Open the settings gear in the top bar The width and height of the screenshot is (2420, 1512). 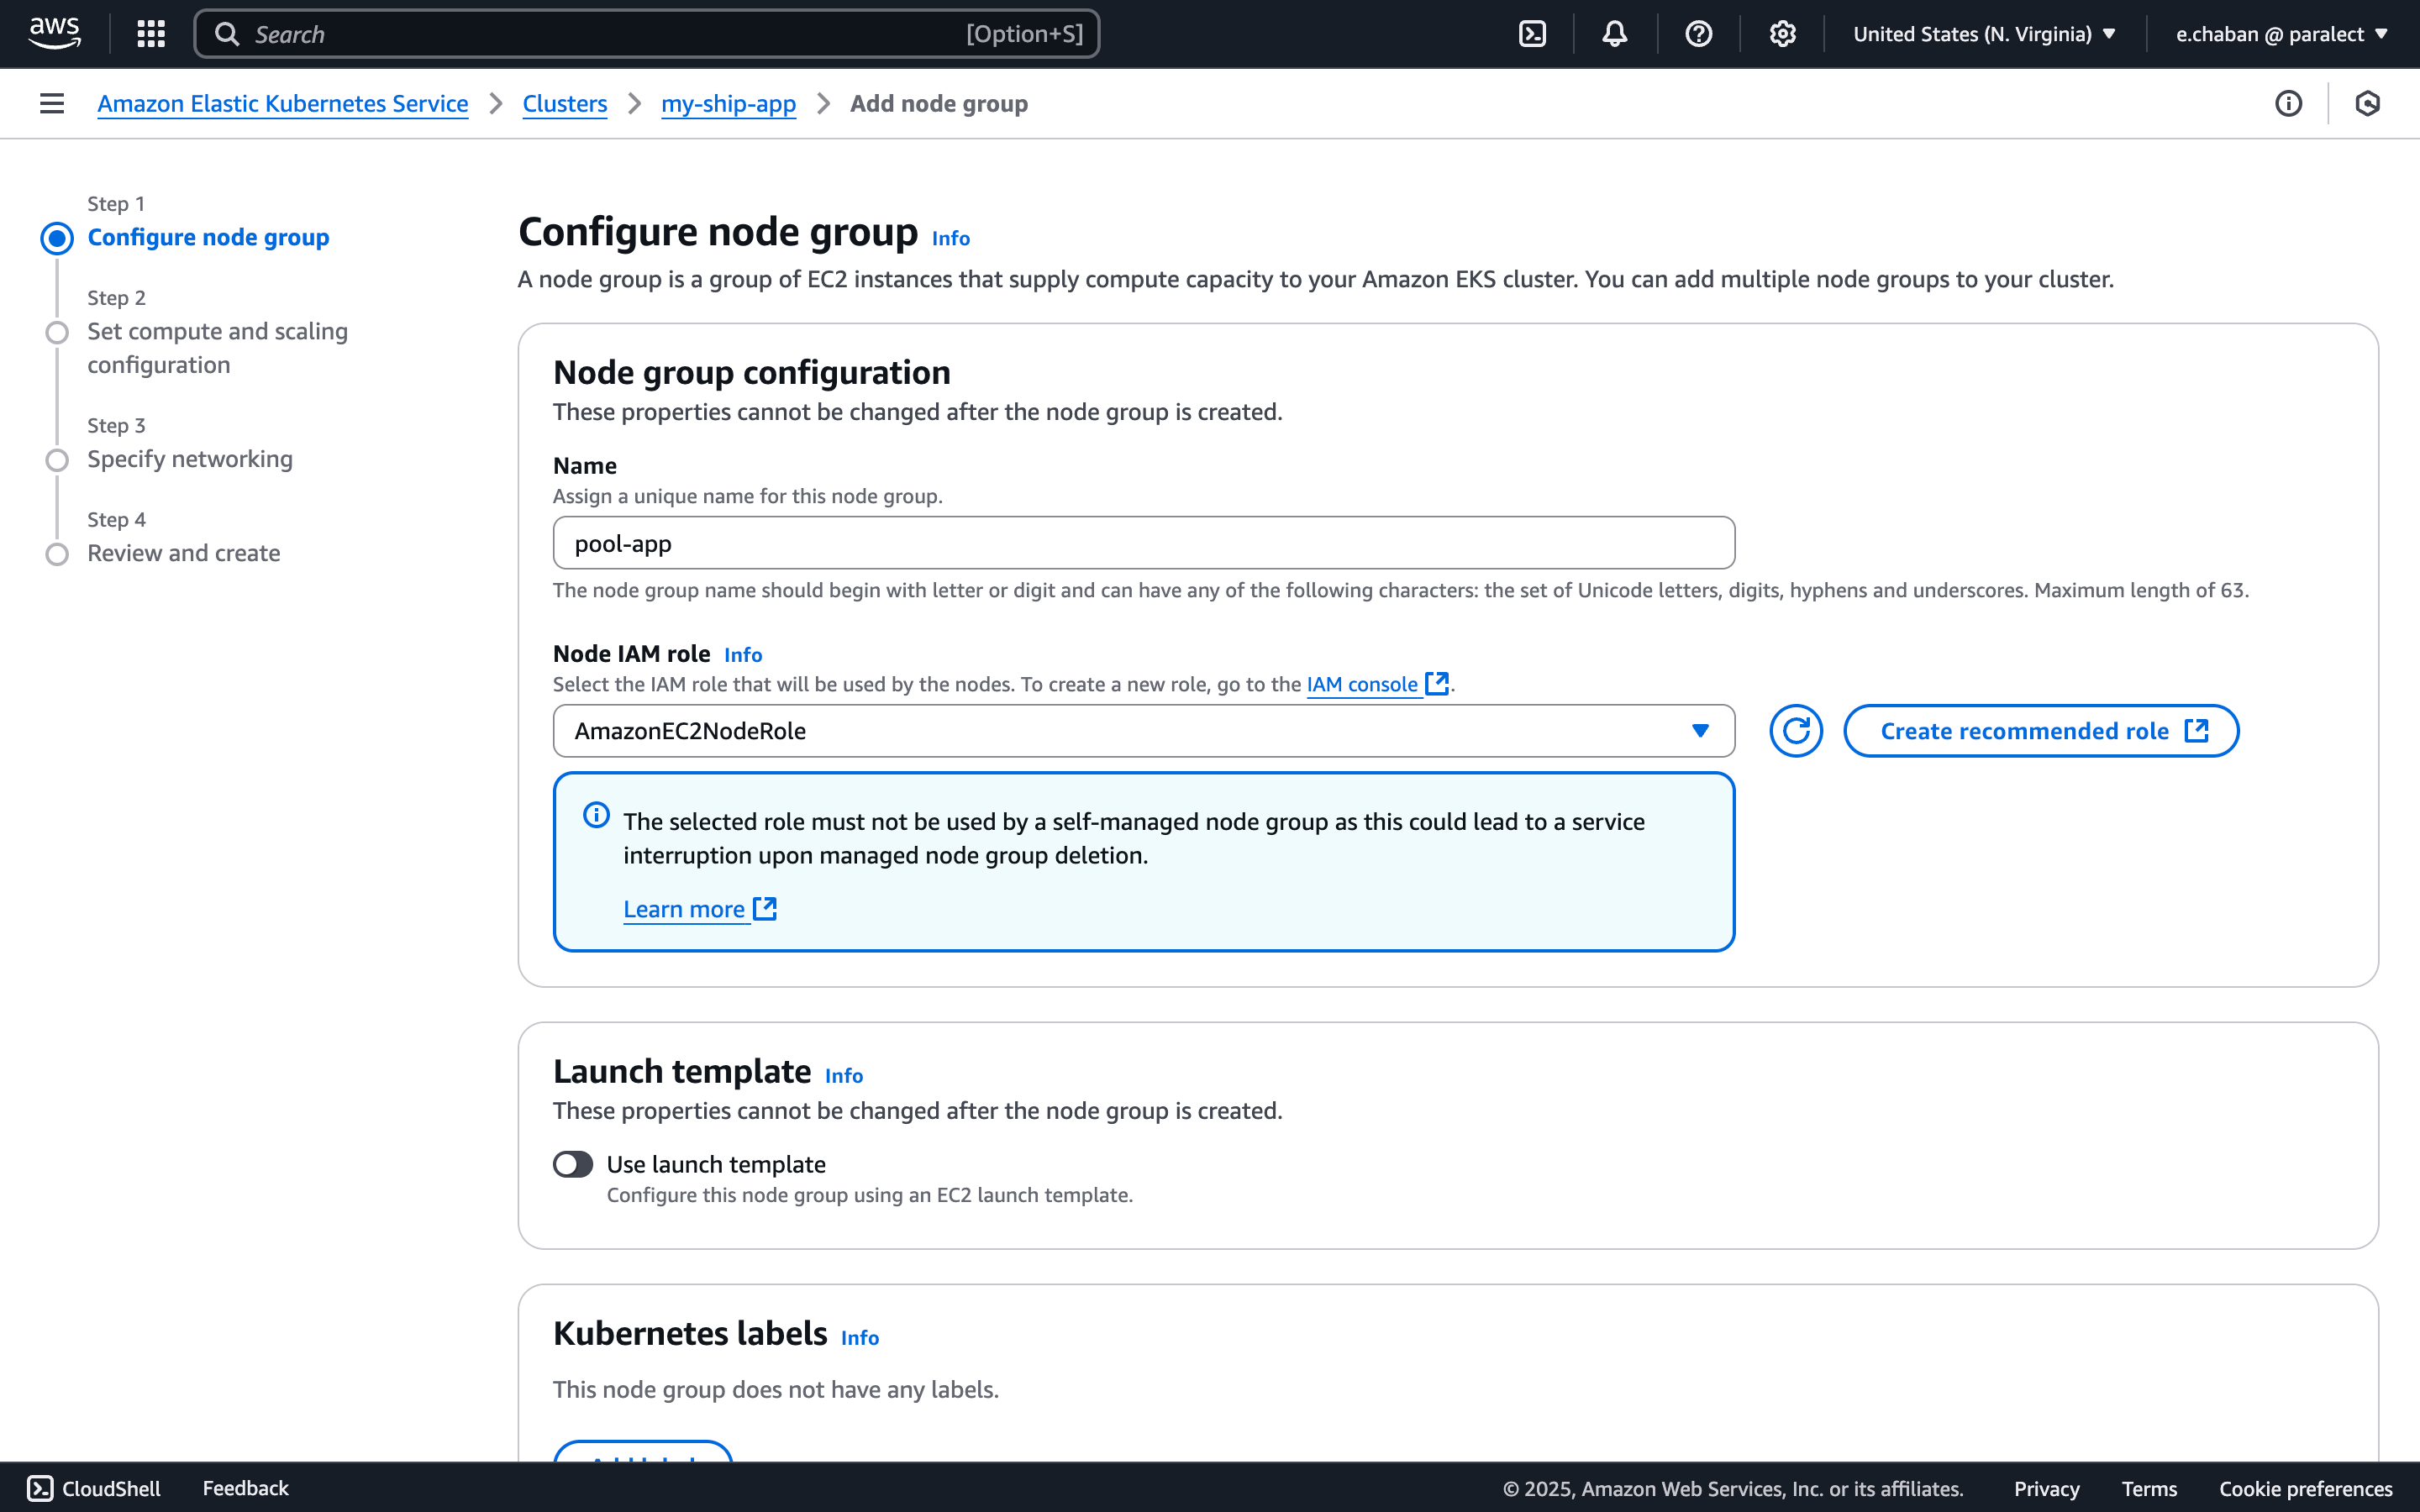click(x=1783, y=33)
